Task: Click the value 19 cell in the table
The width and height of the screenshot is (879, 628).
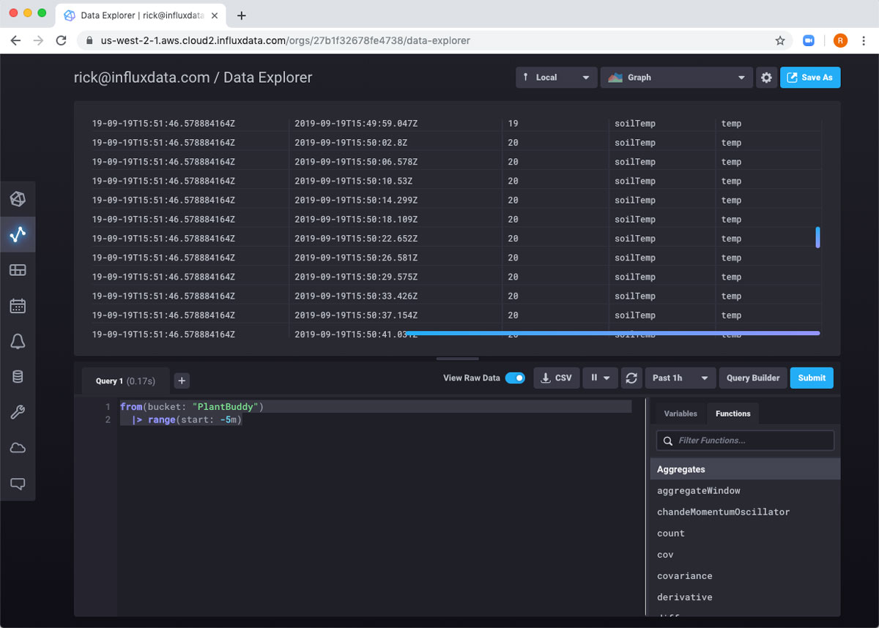Action: pos(513,124)
